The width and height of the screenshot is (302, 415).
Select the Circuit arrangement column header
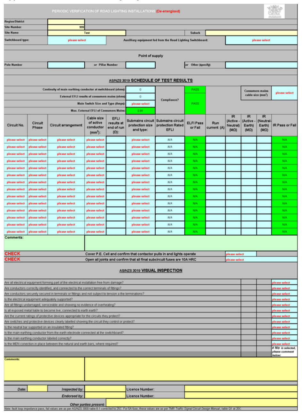click(x=66, y=125)
